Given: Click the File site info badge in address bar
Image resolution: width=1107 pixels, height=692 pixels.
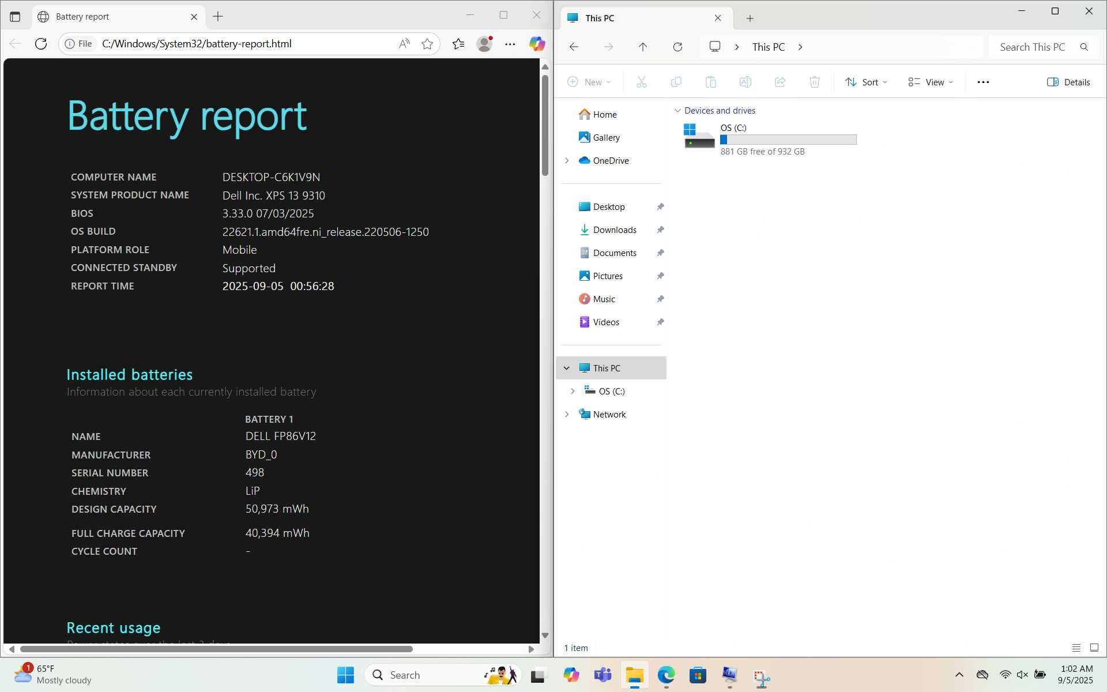Looking at the screenshot, I should (78, 44).
